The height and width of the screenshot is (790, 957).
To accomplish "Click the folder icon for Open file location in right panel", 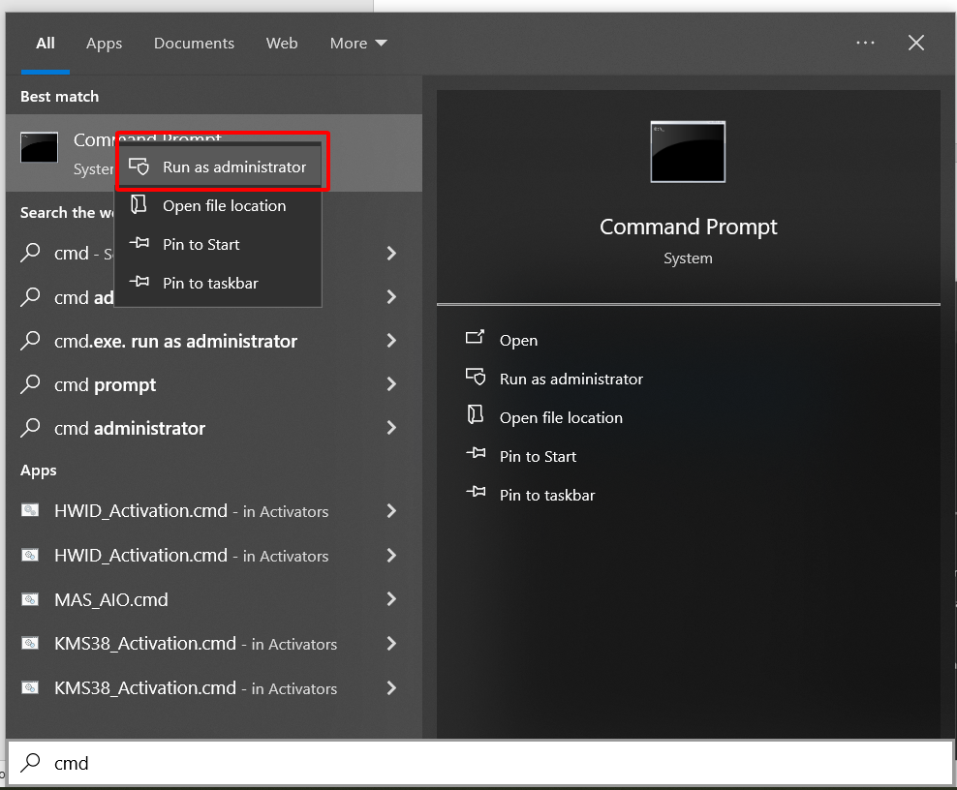I will coord(475,416).
